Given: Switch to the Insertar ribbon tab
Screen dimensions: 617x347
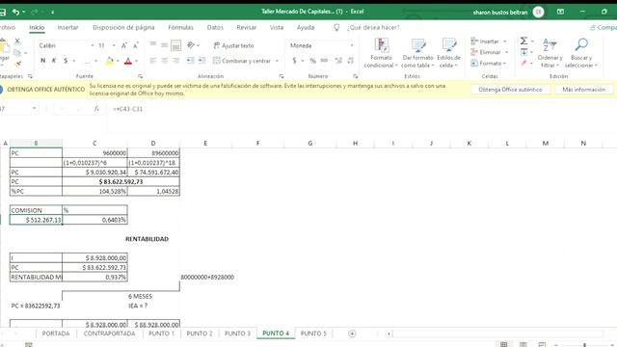Looking at the screenshot, I should pos(67,28).
